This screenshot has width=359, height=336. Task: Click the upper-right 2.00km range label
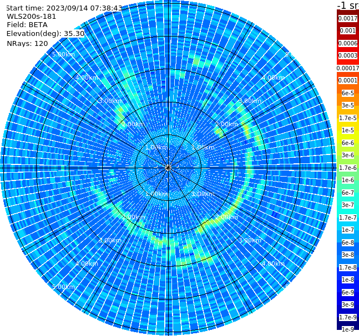[x=226, y=124]
